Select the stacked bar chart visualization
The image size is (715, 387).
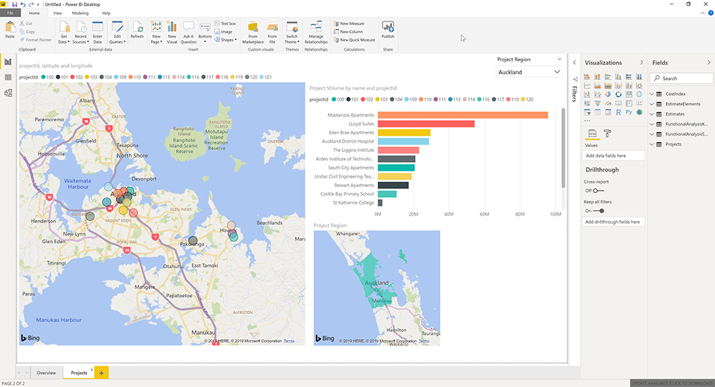pos(587,76)
